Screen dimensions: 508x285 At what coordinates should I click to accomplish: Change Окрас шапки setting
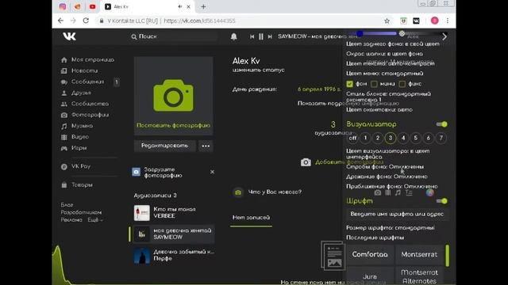[384, 54]
